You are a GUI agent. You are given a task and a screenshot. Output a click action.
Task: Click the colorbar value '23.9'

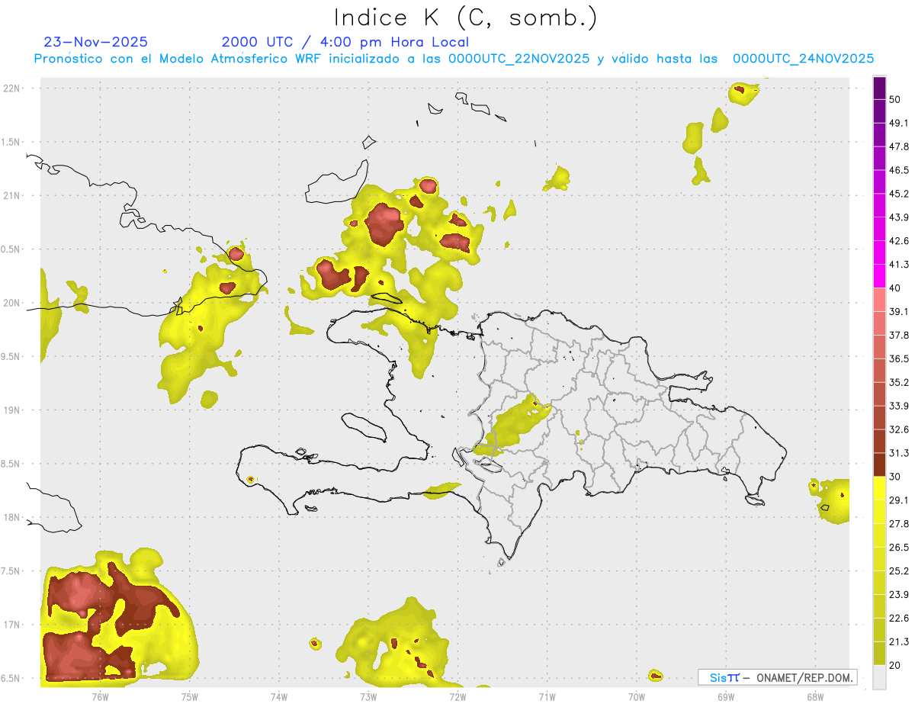[x=899, y=595]
